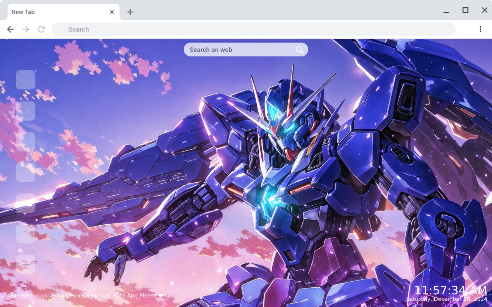Open the More Extensions link
Image resolution: width=492 pixels, height=307 pixels.
(27, 295)
